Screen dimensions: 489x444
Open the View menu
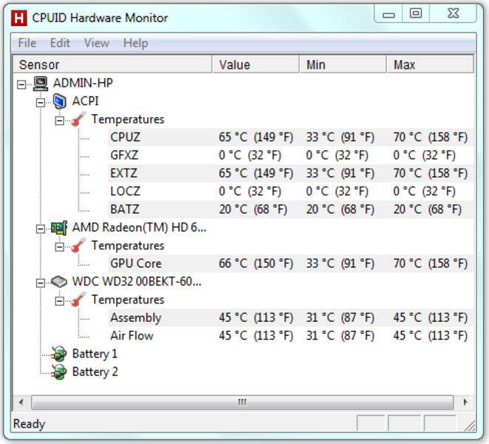click(97, 43)
